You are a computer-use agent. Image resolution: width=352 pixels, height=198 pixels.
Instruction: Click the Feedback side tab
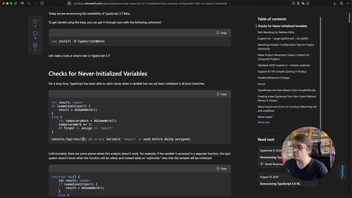point(342,172)
